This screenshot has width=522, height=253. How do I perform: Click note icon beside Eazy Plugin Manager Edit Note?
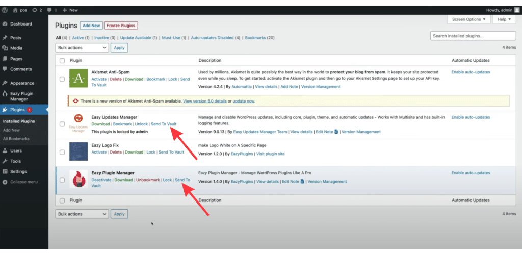pos(302,182)
